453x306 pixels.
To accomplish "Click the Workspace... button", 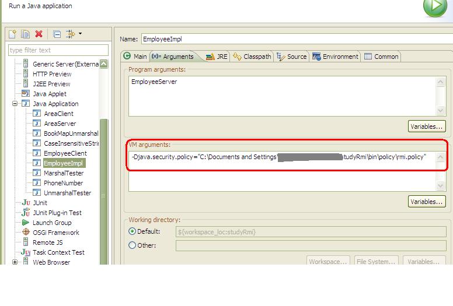I will coord(328,261).
